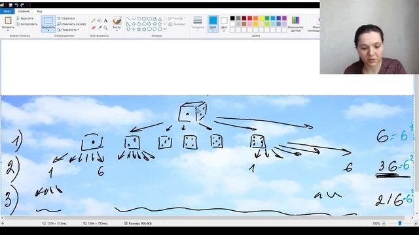Select the Rectangle shape

(144, 19)
